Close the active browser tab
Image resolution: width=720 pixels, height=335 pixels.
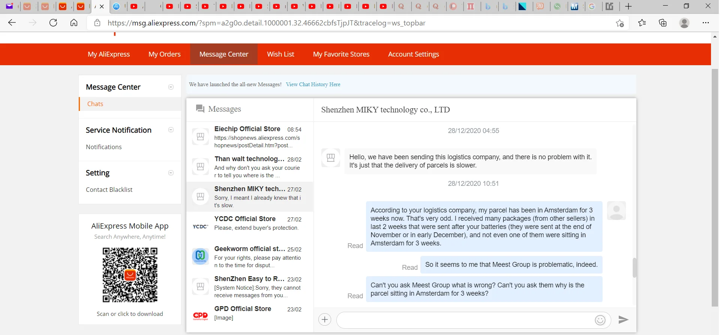[102, 6]
